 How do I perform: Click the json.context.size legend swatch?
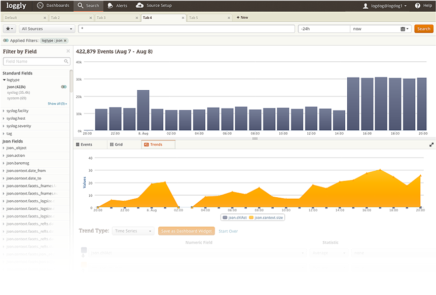click(251, 217)
